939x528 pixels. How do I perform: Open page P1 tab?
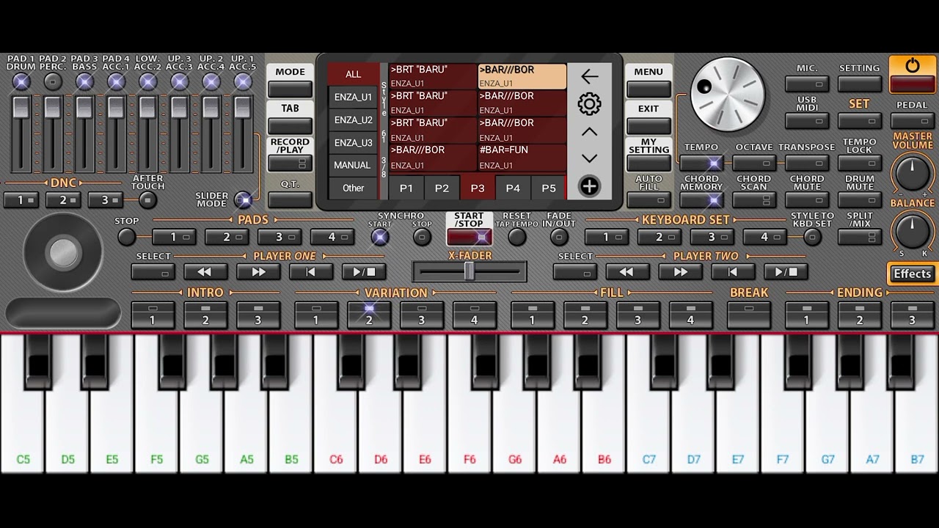coord(406,188)
